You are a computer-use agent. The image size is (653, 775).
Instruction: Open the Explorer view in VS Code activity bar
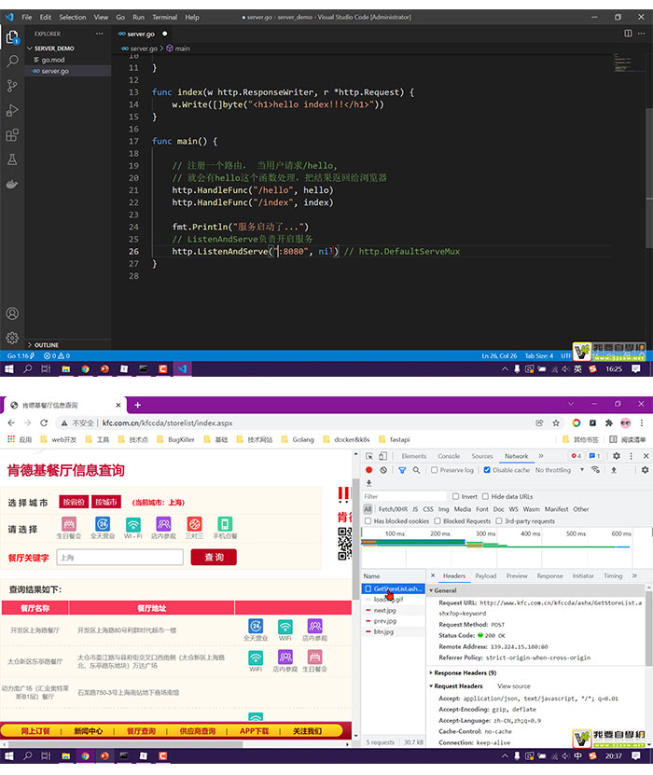pyautogui.click(x=12, y=37)
